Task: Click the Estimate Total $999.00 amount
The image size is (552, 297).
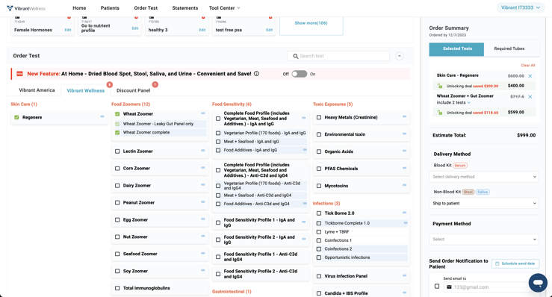Action: coord(527,136)
